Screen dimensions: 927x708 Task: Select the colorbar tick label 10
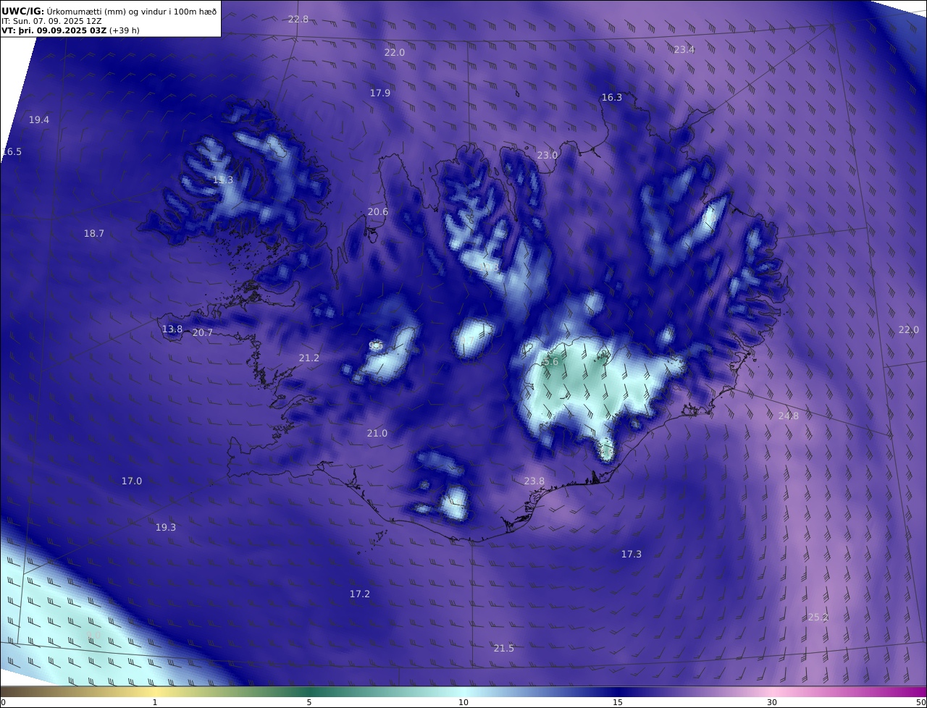463,702
